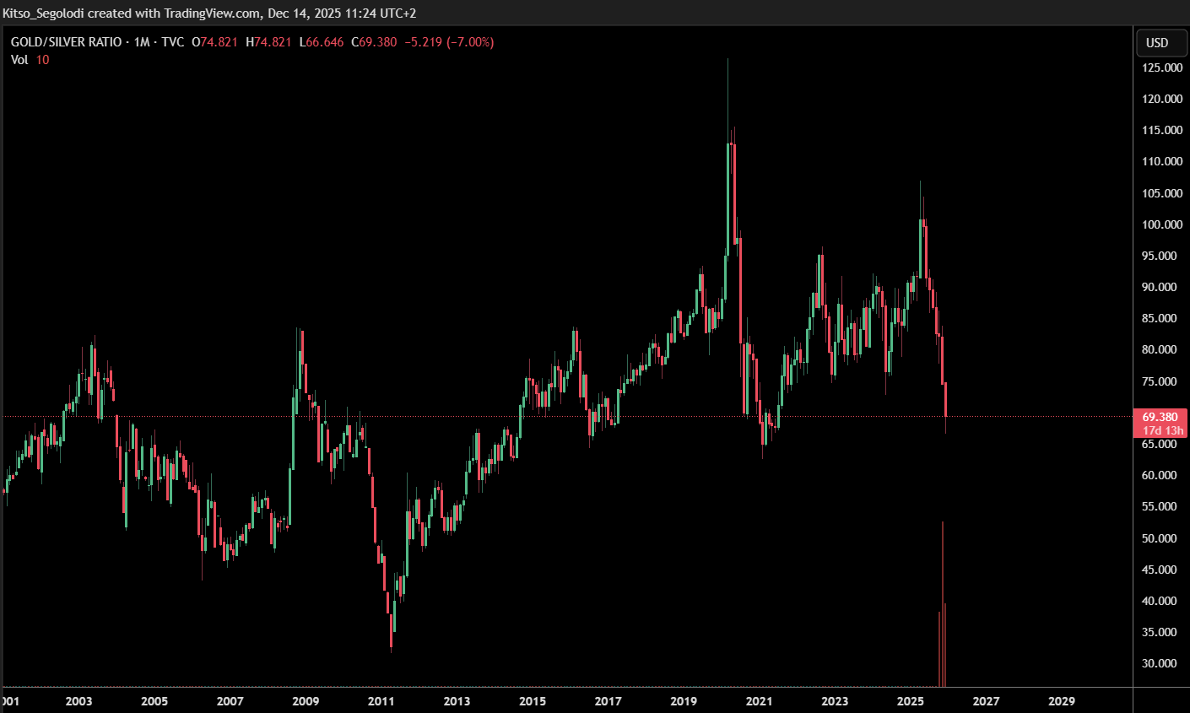Click the 69.380 current price label

click(x=1160, y=417)
